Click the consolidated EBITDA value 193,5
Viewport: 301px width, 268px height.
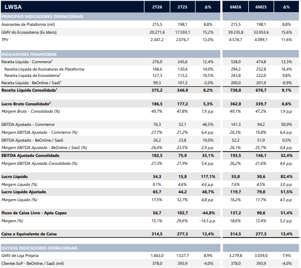[236, 156]
